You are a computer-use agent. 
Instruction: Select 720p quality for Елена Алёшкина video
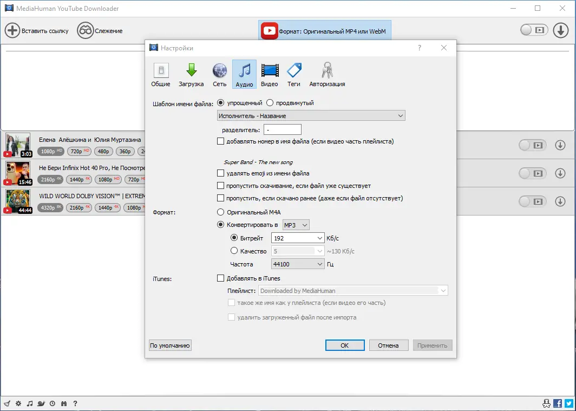pyautogui.click(x=80, y=151)
